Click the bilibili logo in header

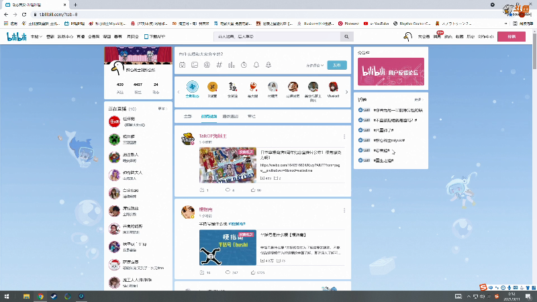[x=16, y=37]
